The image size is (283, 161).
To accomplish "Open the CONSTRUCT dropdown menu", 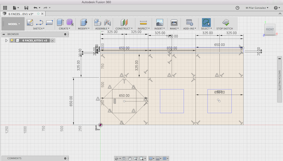I will click(x=124, y=29).
